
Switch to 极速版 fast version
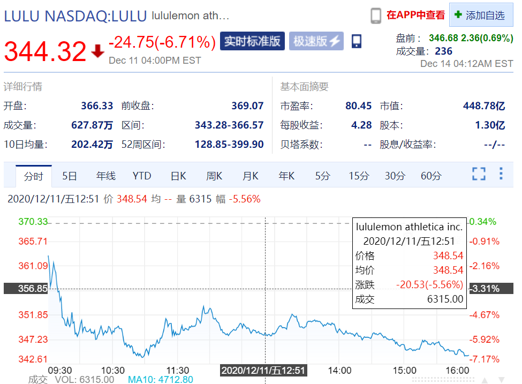[316, 41]
